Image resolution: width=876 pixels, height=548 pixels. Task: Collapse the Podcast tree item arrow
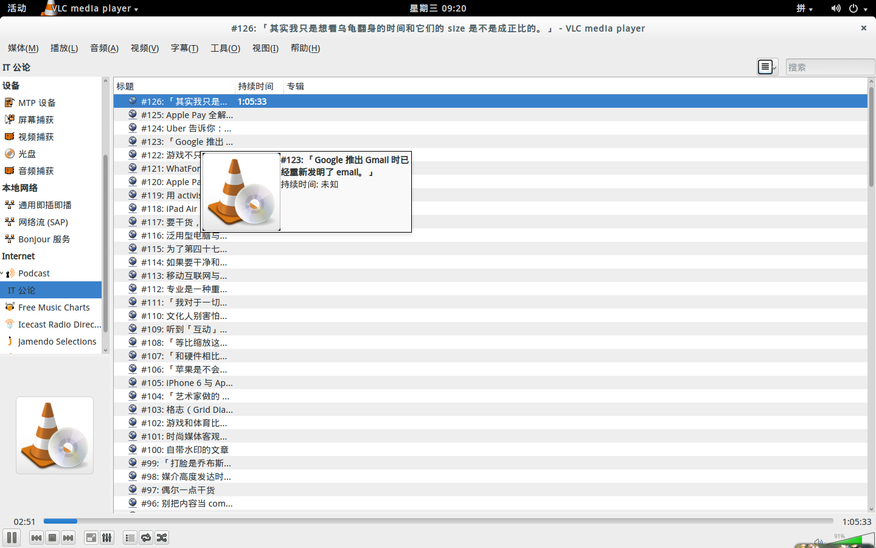point(2,274)
